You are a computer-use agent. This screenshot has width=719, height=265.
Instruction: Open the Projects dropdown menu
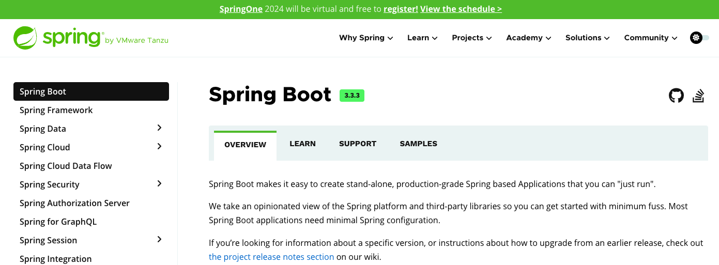click(471, 38)
